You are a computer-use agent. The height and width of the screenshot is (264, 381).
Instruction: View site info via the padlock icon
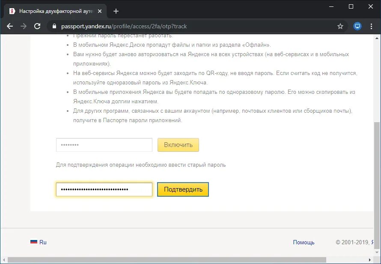(54, 26)
